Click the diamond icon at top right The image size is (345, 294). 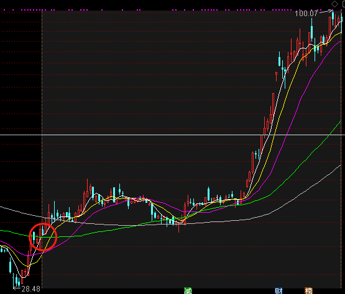[x=334, y=4]
